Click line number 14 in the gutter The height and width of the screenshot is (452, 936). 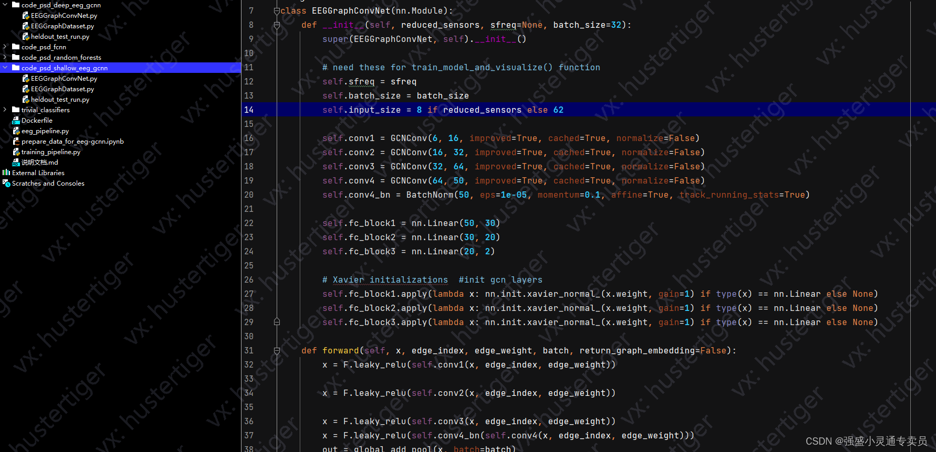point(249,110)
